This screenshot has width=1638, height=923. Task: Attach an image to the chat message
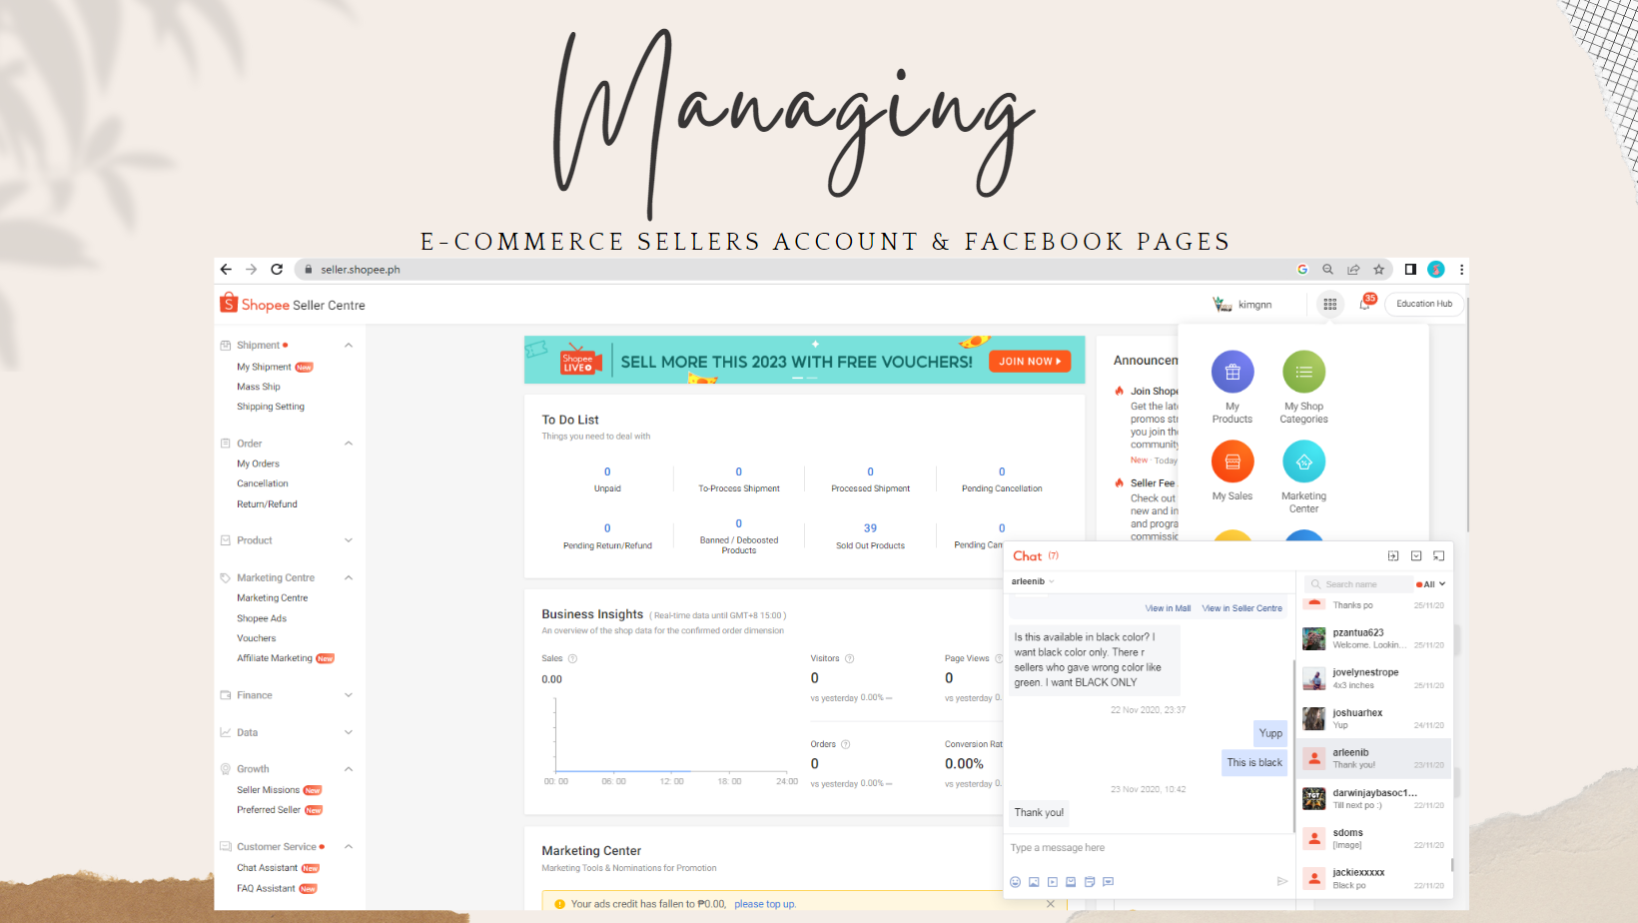click(1034, 882)
